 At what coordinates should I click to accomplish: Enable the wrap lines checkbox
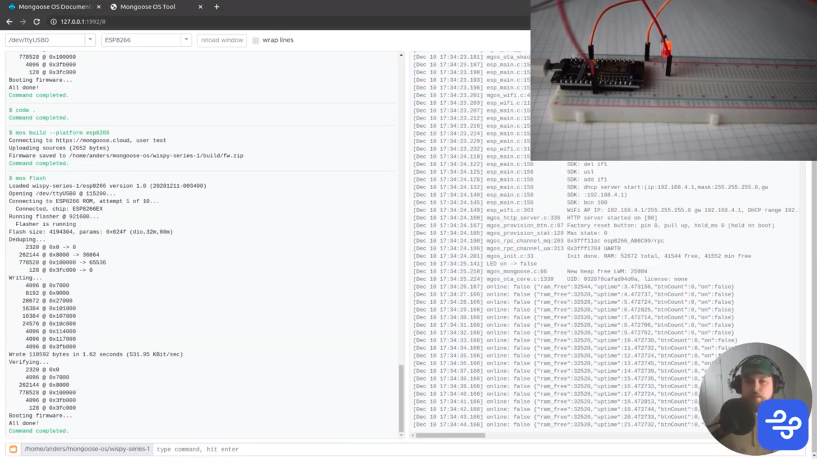(256, 40)
